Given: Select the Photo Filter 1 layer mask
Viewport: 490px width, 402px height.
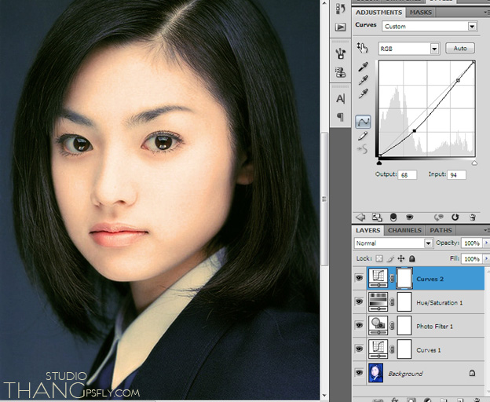Looking at the screenshot, I should click(404, 326).
